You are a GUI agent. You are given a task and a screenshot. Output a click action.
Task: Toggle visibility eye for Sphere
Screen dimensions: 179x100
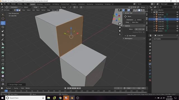point(177,31)
